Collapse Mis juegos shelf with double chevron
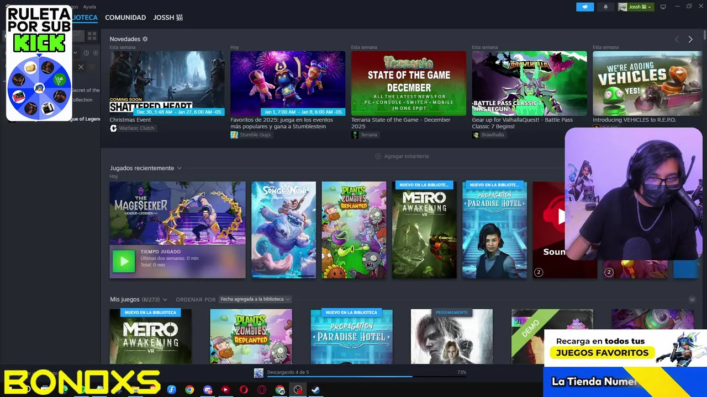The image size is (707, 397). click(692, 299)
